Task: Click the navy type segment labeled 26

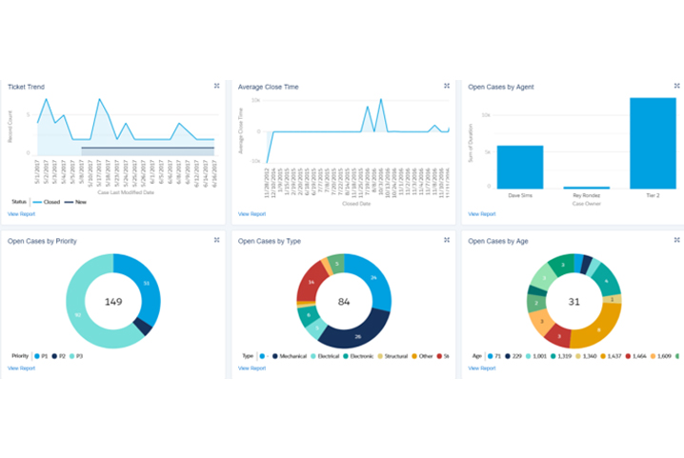Action: point(357,336)
